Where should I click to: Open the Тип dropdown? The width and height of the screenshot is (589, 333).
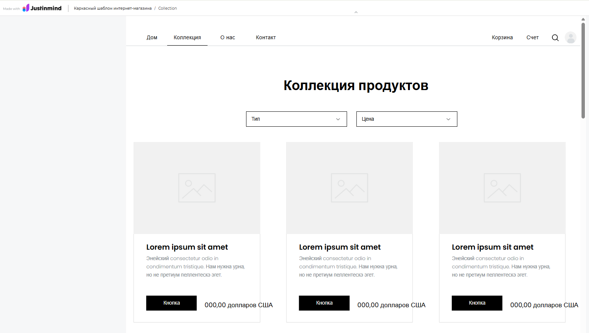coord(297,119)
